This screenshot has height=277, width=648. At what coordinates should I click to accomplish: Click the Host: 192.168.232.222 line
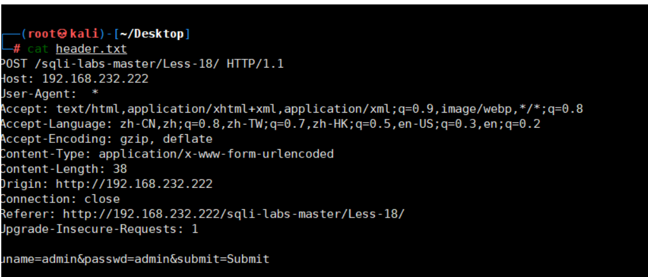(74, 79)
